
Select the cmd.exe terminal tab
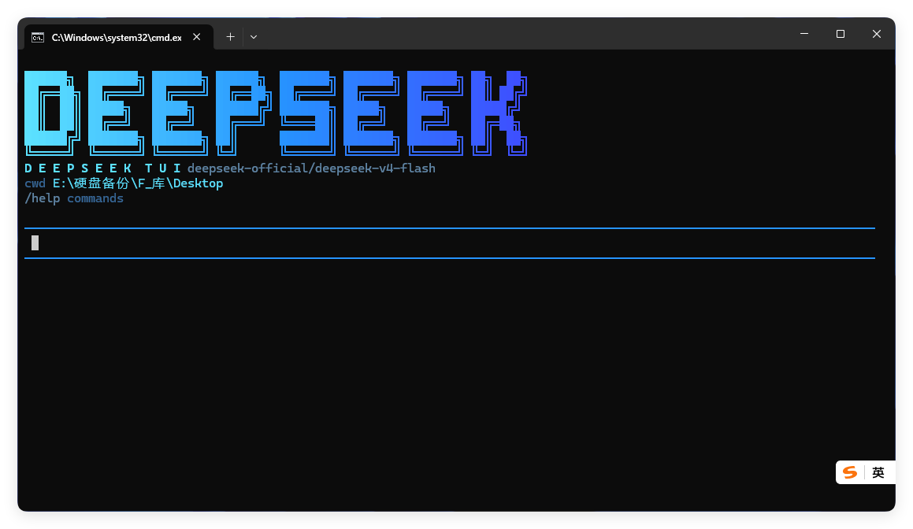[x=119, y=37]
